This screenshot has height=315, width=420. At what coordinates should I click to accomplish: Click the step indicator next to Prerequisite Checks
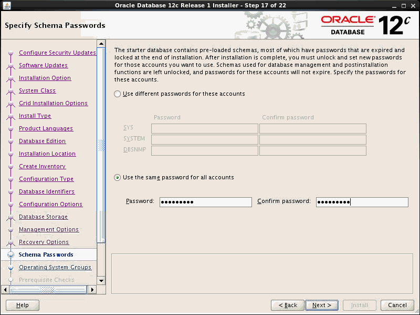click(10, 280)
